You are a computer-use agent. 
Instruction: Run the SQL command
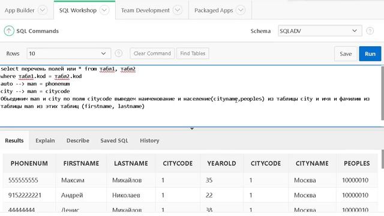click(x=370, y=53)
